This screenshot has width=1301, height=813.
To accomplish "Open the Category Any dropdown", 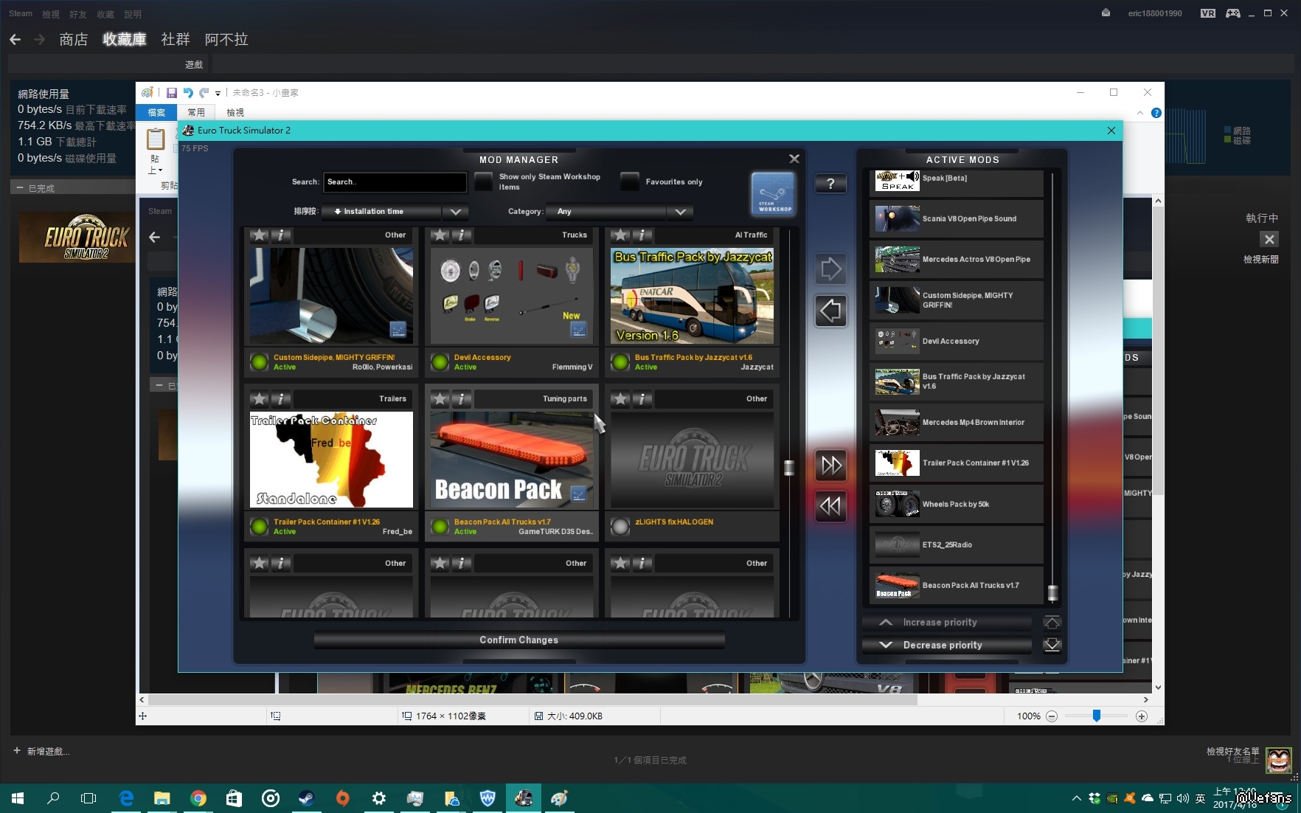I will [620, 212].
